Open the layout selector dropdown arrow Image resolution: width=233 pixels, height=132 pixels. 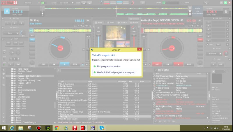pyautogui.click(x=73, y=3)
